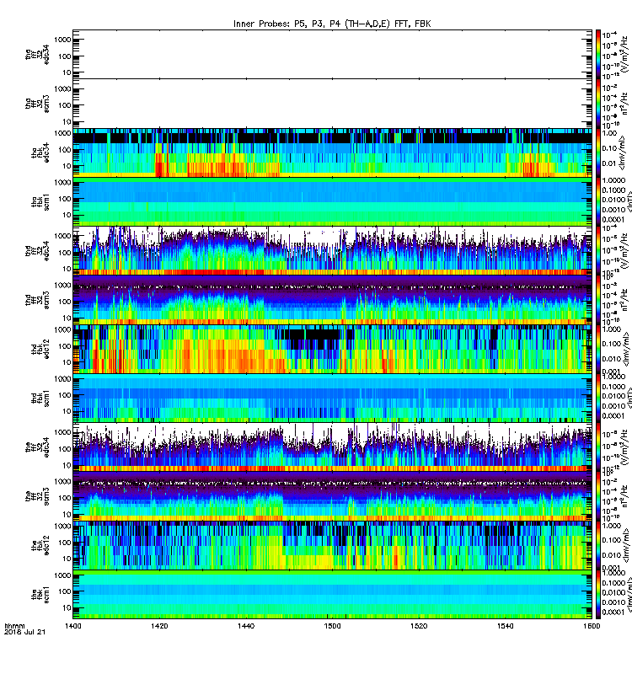Click the 1400 time tick label
The image size is (632, 674).
pyautogui.click(x=73, y=626)
